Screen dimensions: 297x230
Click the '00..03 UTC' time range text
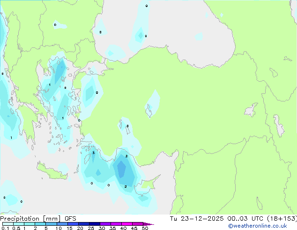click(x=245, y=219)
